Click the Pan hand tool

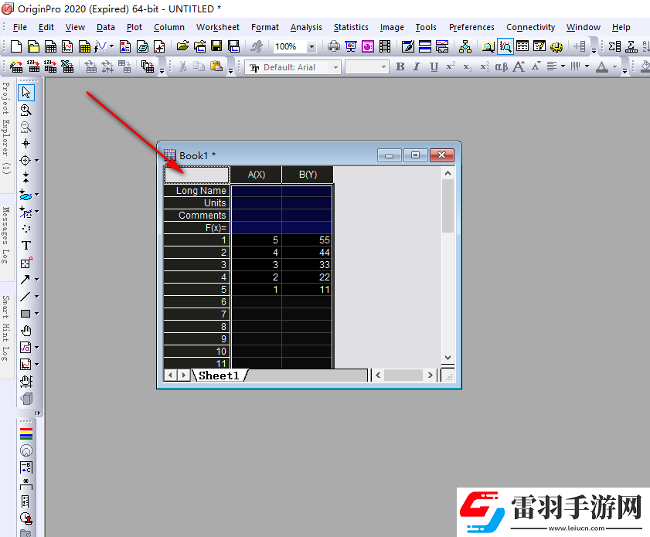click(x=26, y=331)
